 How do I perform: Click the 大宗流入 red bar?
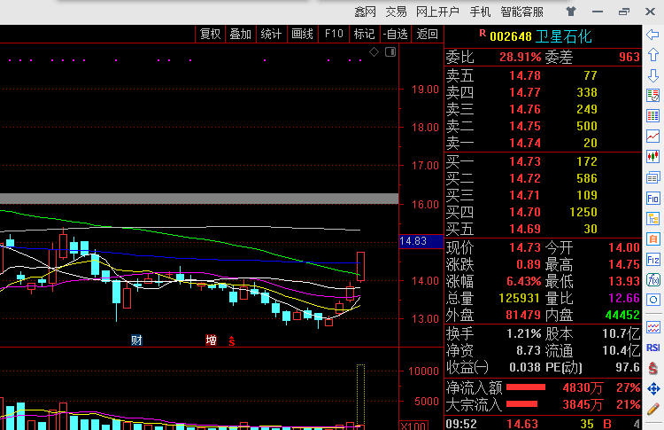(521, 404)
